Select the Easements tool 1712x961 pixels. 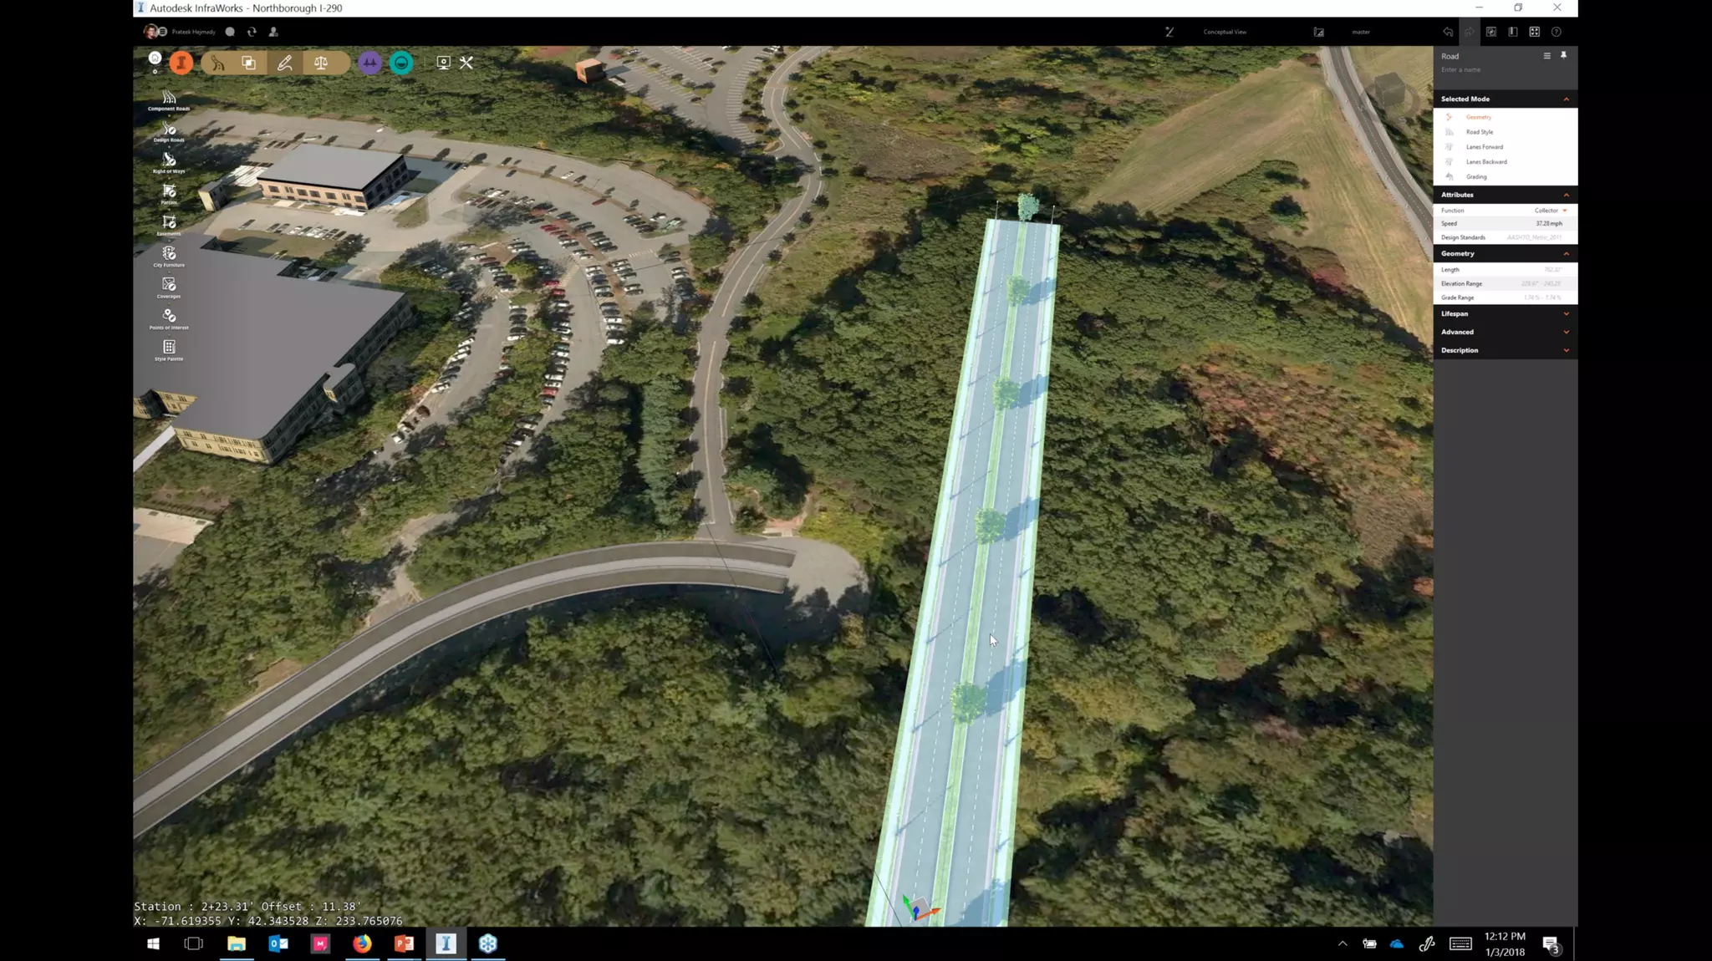pos(169,226)
